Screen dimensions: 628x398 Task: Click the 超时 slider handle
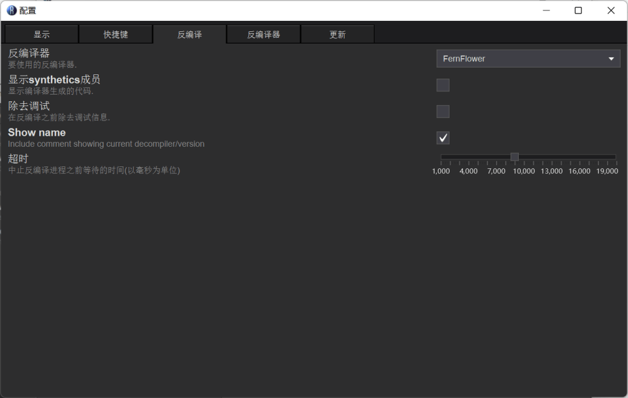coord(514,157)
